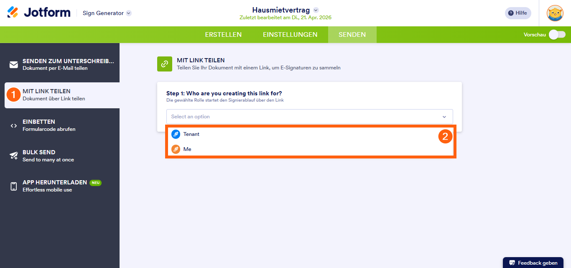Click the orange Me role icon
The width and height of the screenshot is (571, 268).
coord(176,149)
